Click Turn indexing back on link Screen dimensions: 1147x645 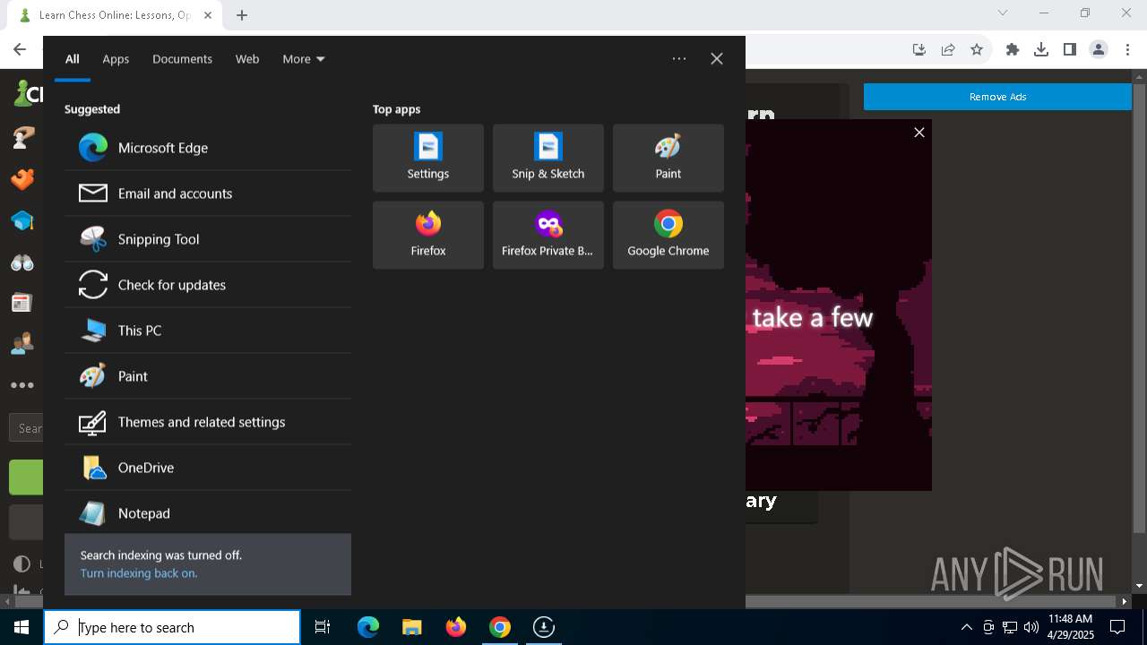click(x=139, y=573)
